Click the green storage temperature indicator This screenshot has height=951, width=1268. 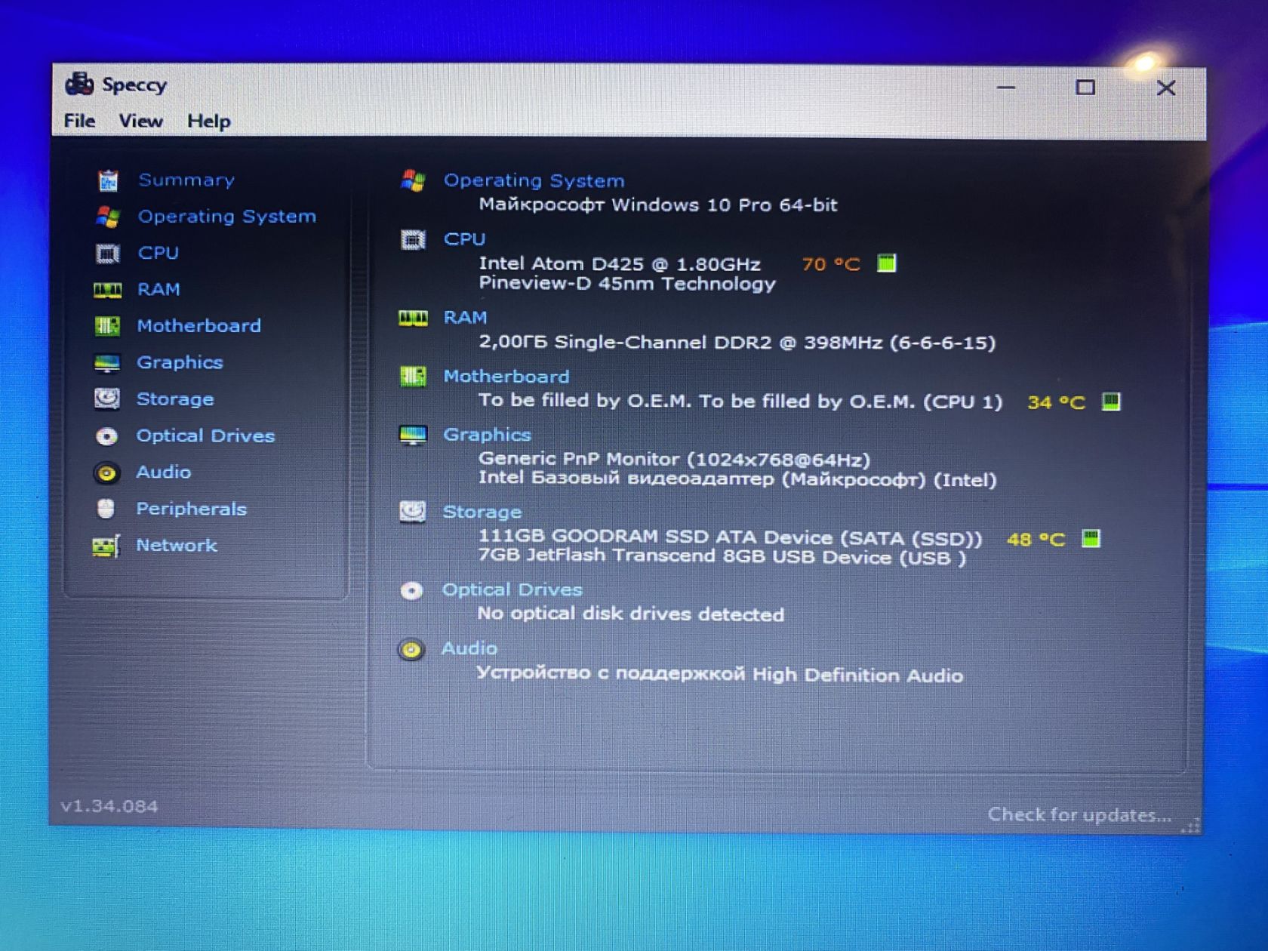[x=1091, y=539]
